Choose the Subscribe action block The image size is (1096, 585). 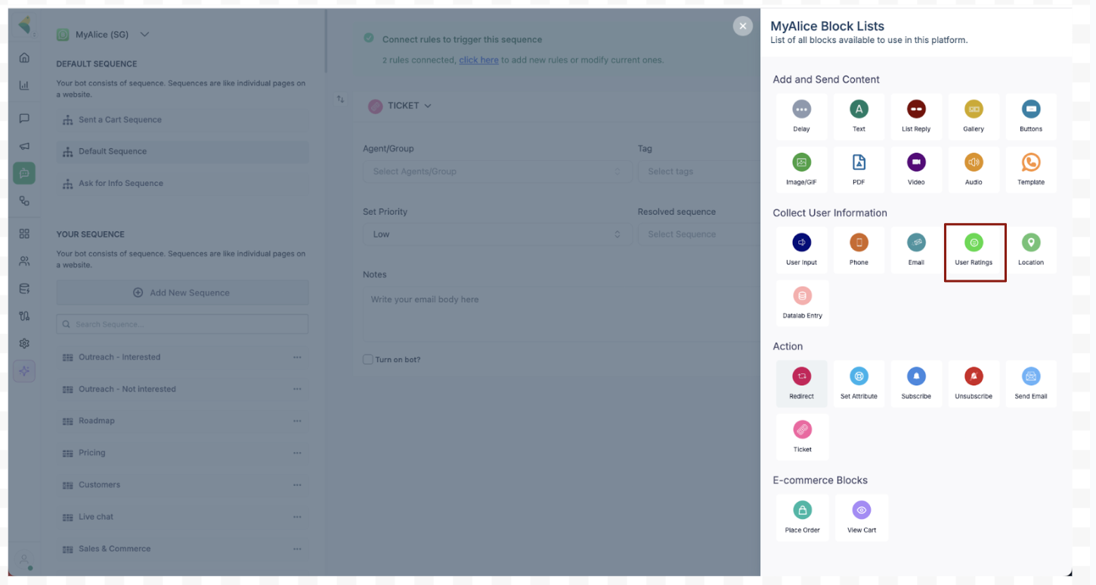point(916,384)
